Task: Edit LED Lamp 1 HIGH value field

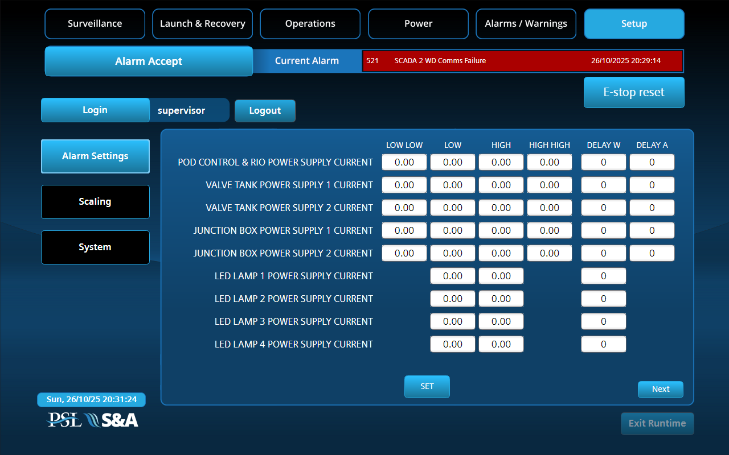Action: pyautogui.click(x=501, y=276)
